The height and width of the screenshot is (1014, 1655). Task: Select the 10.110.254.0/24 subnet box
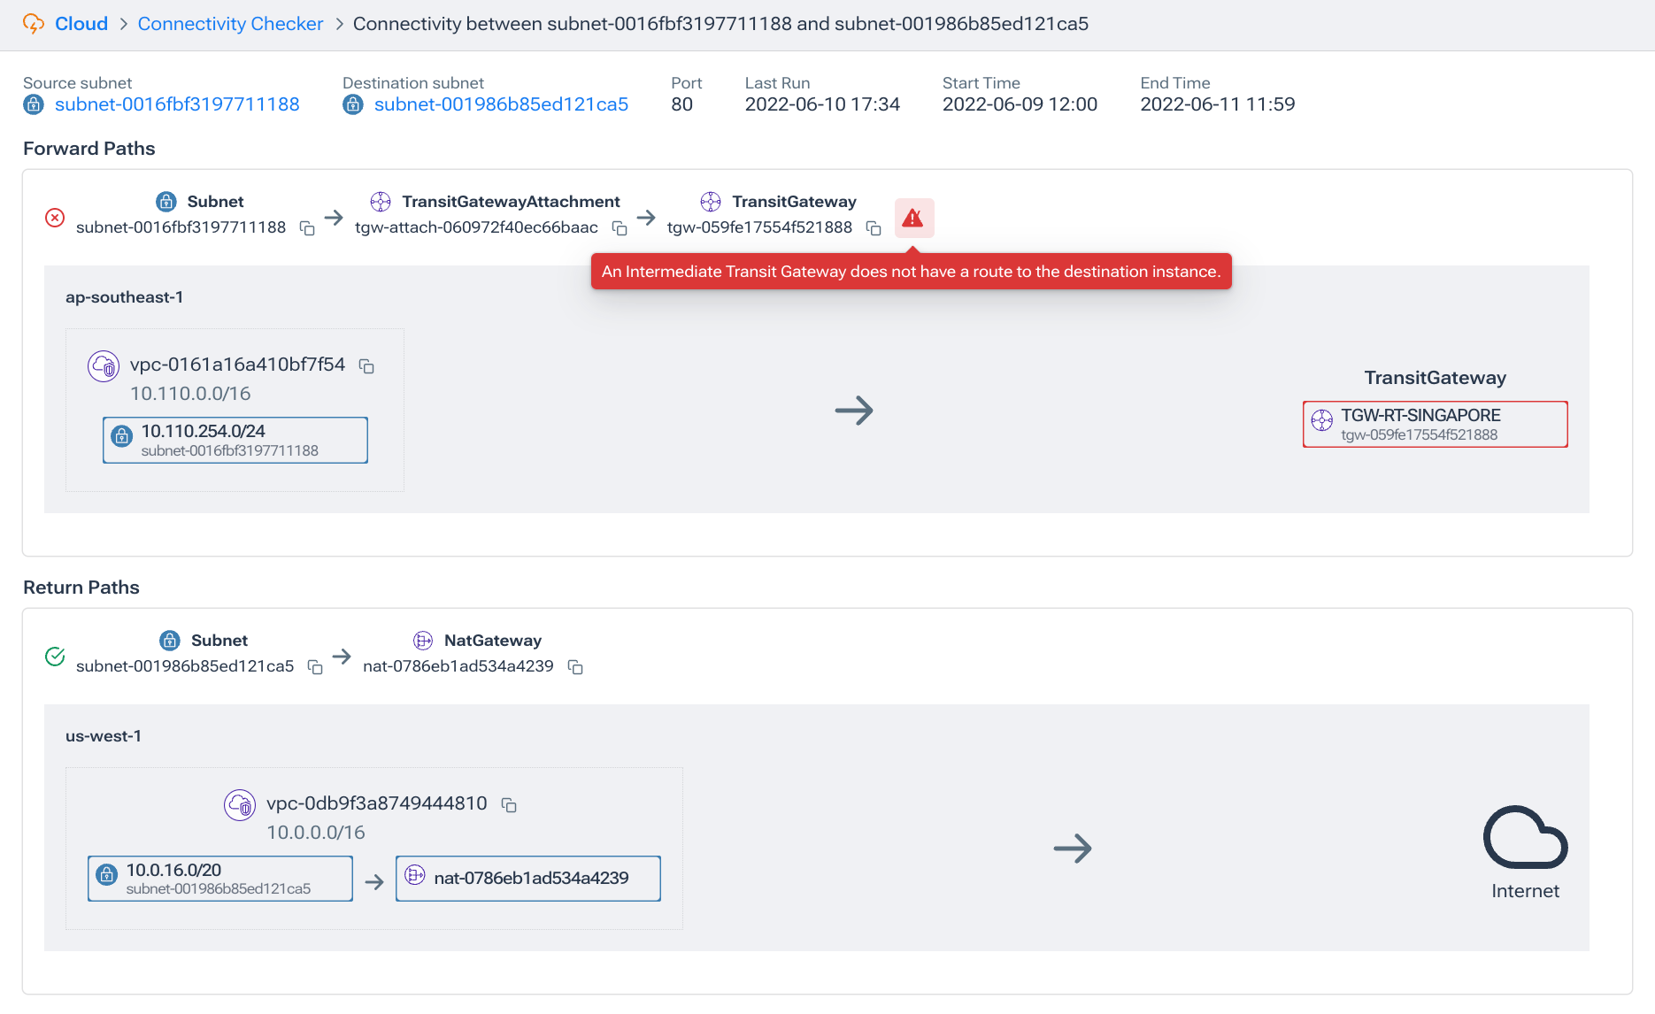click(x=235, y=439)
